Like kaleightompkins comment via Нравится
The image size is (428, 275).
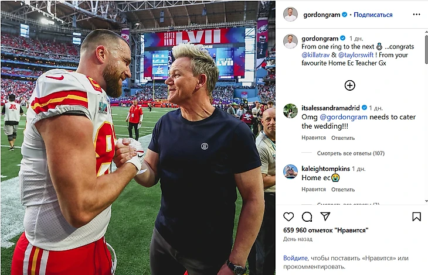[x=314, y=190]
